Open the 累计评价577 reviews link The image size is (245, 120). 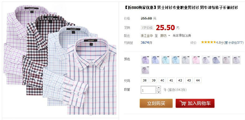pyautogui.click(x=234, y=43)
